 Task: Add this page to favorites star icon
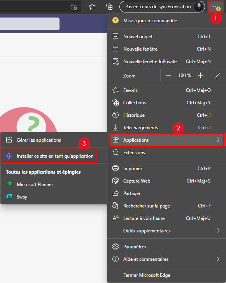coord(74,7)
